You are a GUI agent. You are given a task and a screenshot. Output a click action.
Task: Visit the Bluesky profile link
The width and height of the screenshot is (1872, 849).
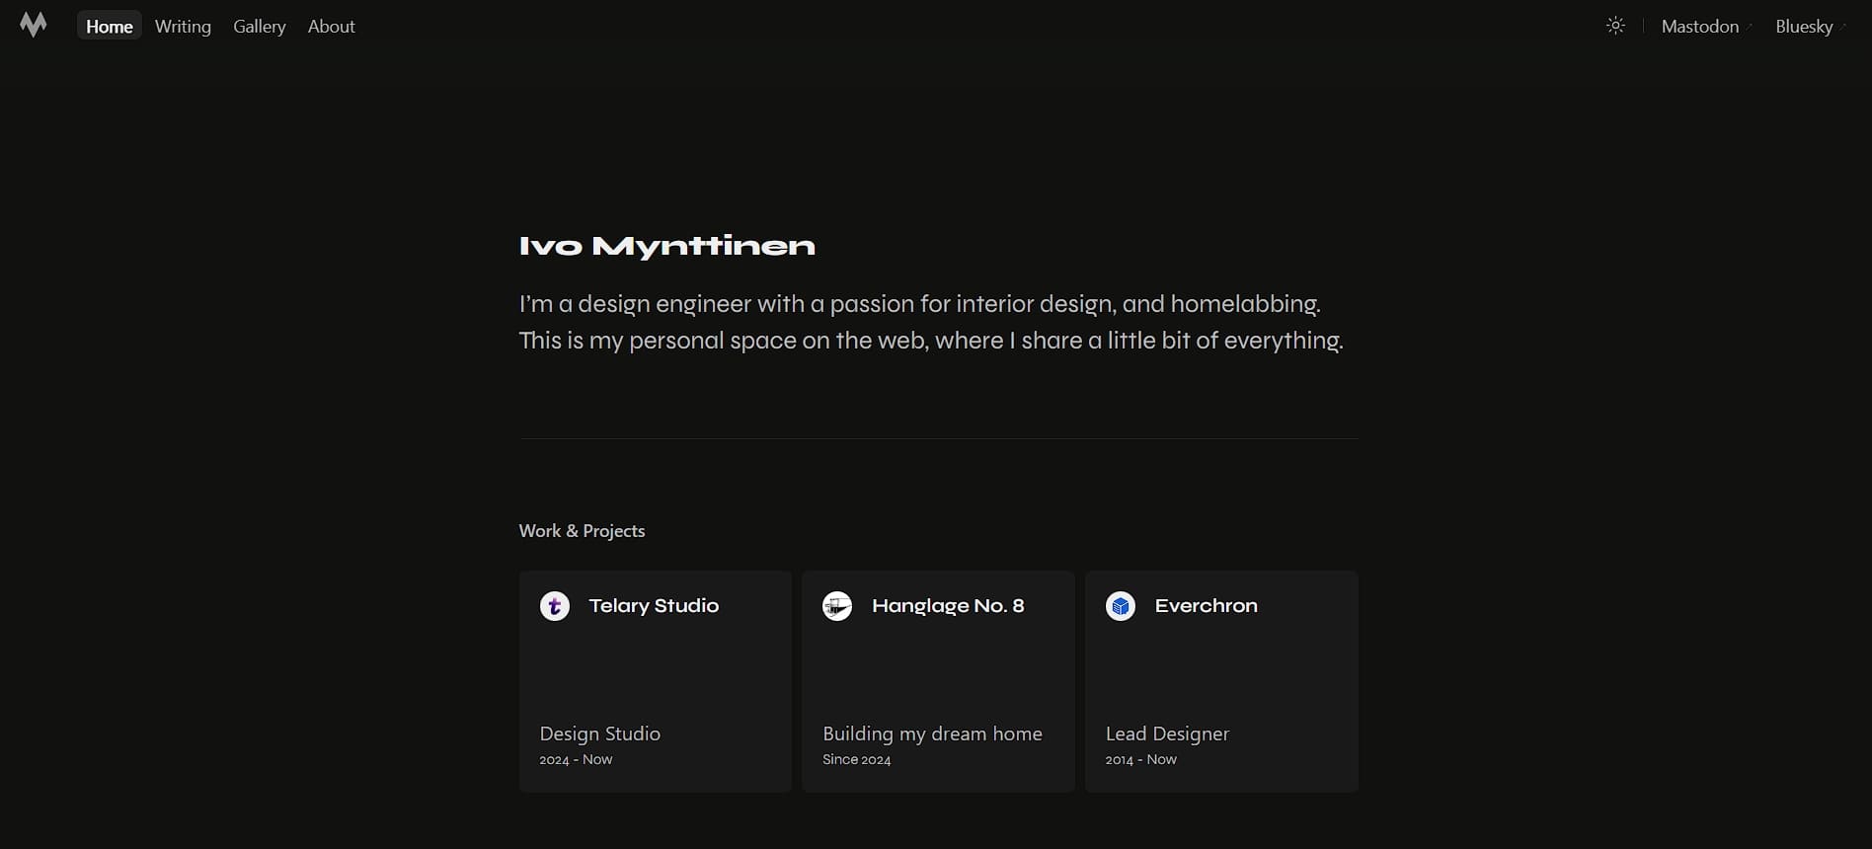point(1803,27)
